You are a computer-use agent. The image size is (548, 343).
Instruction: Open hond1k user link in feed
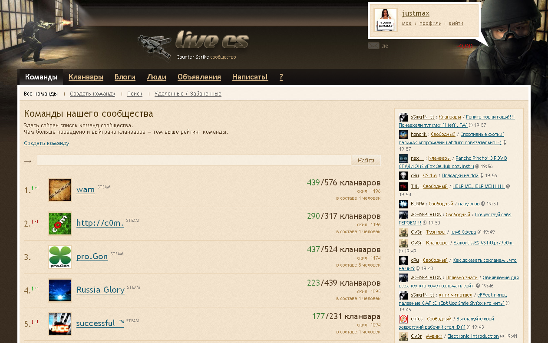(419, 135)
